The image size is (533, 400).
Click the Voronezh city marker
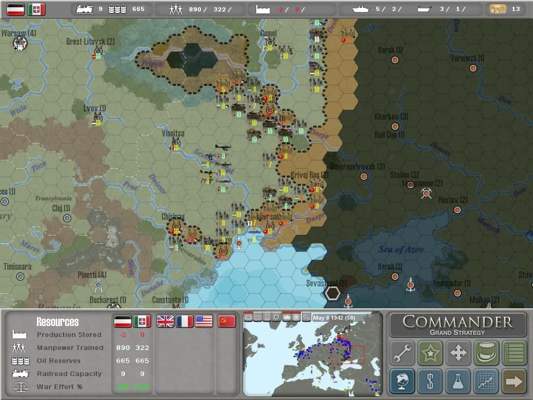click(473, 68)
